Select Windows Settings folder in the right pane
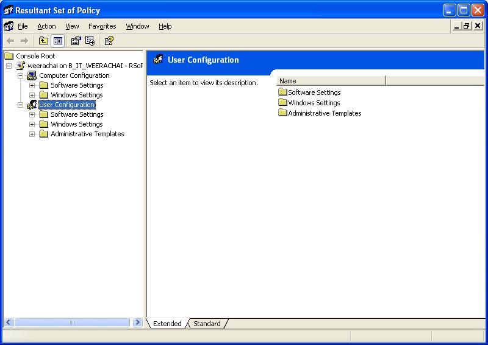 314,103
